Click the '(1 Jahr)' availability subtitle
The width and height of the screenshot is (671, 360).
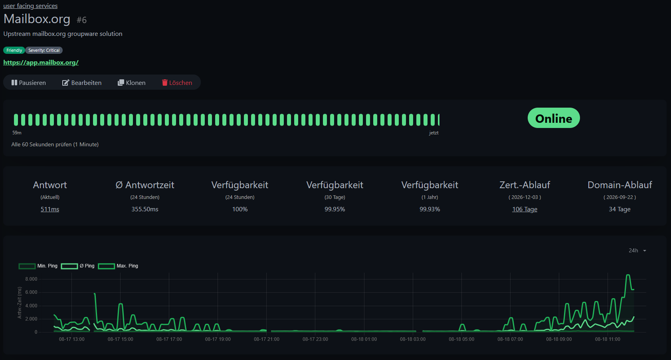coord(430,197)
